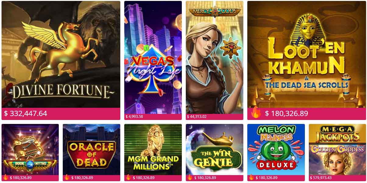Play the Oracle of Dead slot
This screenshot has width=367, height=183.
(91, 150)
